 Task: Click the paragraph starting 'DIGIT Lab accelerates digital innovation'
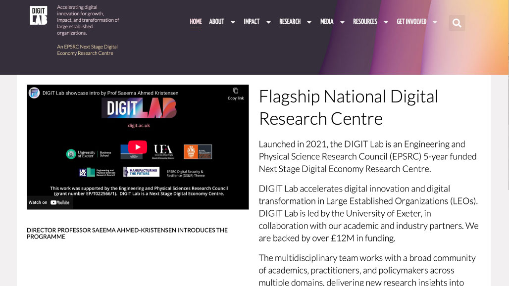[368, 213]
